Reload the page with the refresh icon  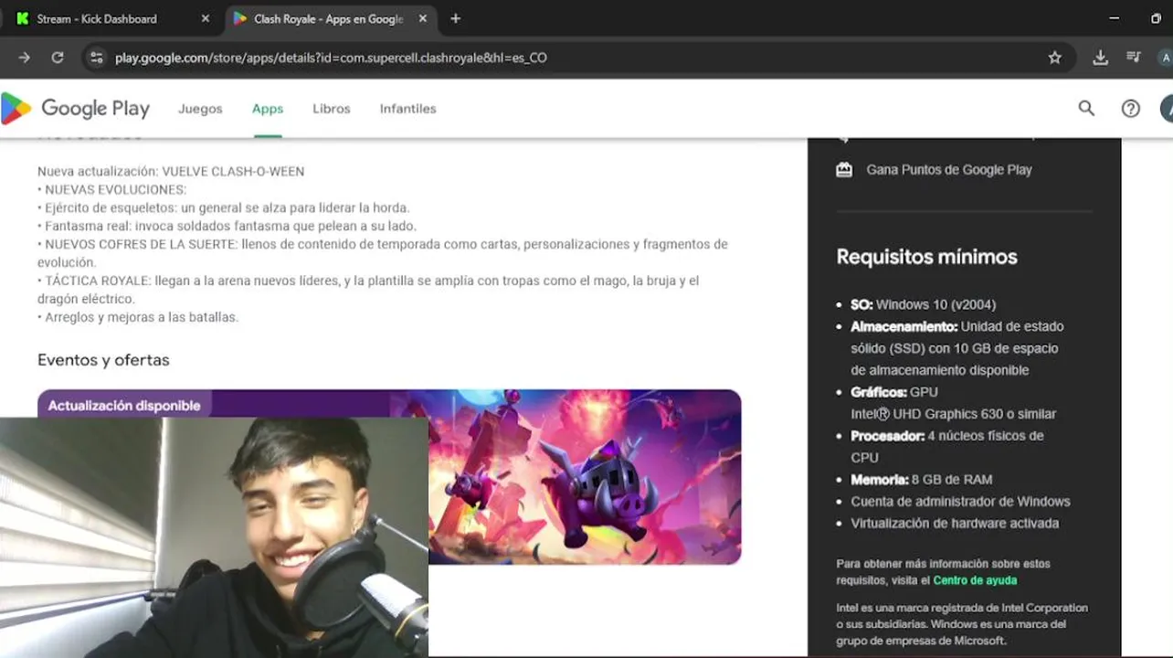click(x=58, y=58)
